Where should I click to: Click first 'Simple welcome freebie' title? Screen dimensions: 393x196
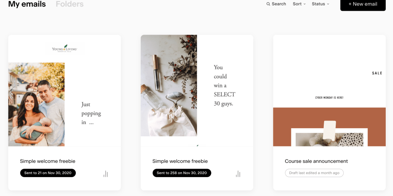48,161
